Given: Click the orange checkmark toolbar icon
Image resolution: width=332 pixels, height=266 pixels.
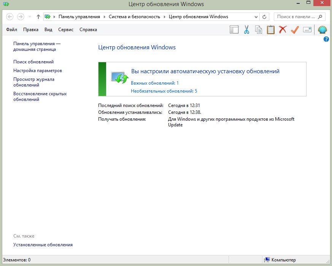Looking at the screenshot, I should coord(295,30).
